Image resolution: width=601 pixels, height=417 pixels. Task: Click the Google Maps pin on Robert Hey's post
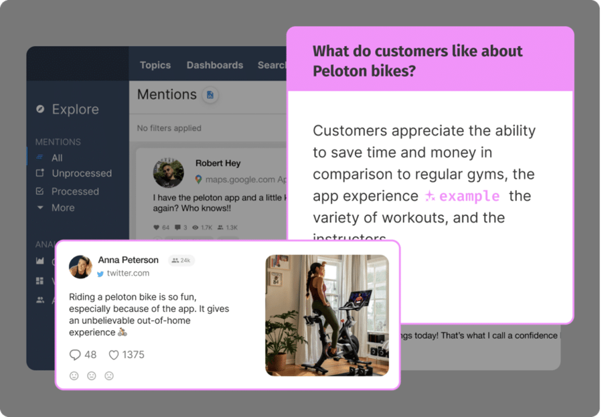(x=200, y=180)
